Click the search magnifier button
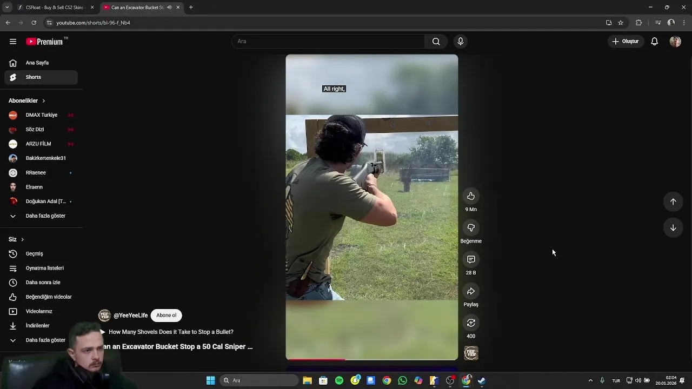The height and width of the screenshot is (389, 692). (436, 42)
